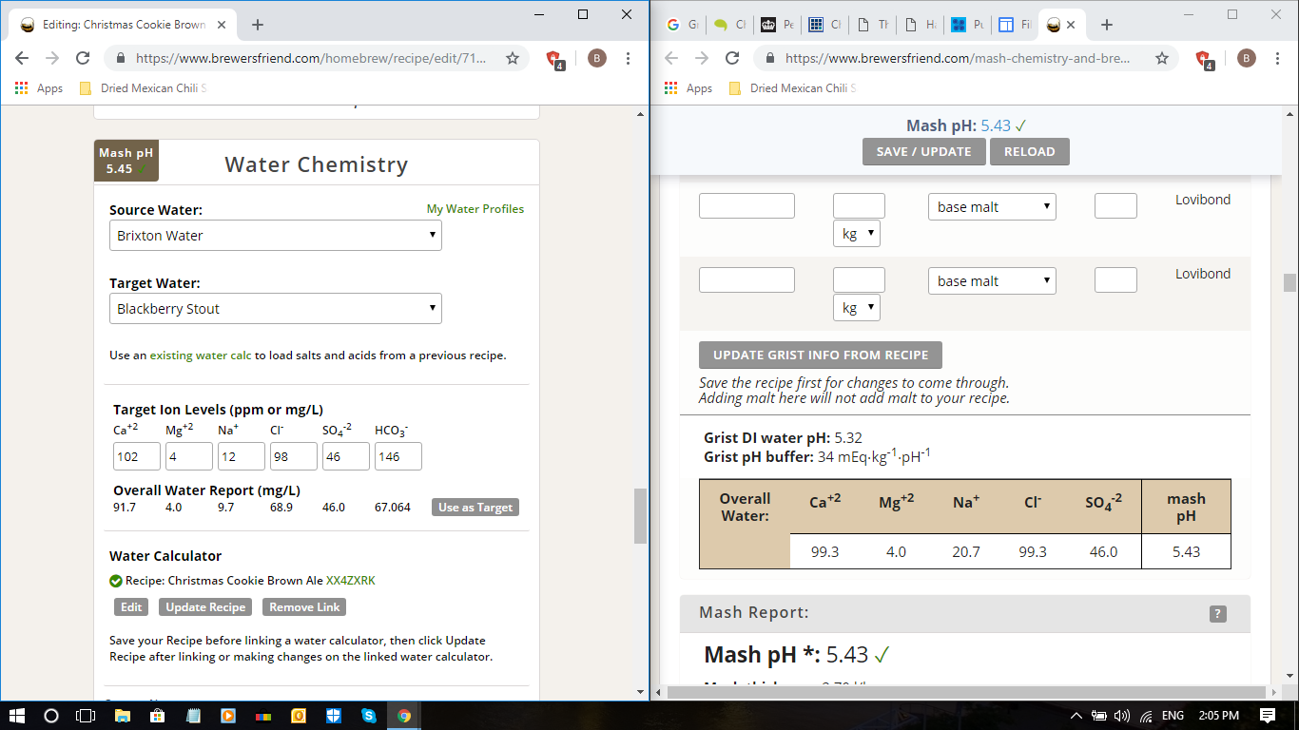This screenshot has height=730, width=1299.
Task: Reload the recipe editing page in left browser
Action: click(83, 58)
